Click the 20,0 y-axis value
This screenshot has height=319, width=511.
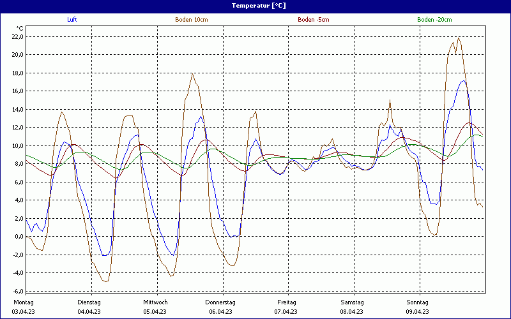pyautogui.click(x=18, y=55)
